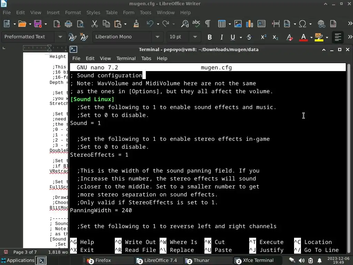Select Clone Formatting paintbrush icon
Viewport: 353px width, 265px height.
pos(136,24)
